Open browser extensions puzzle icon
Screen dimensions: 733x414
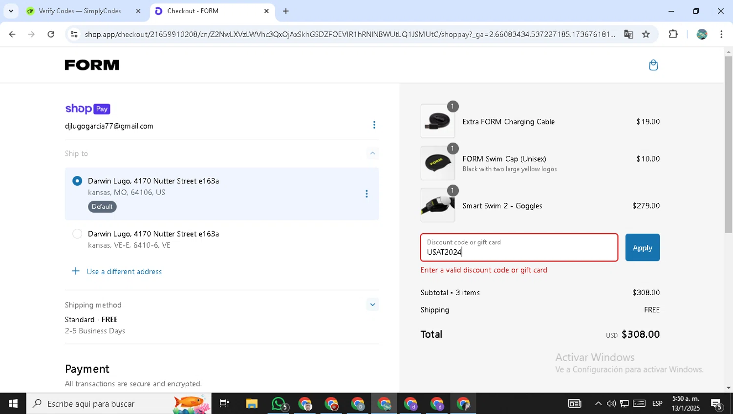[673, 34]
